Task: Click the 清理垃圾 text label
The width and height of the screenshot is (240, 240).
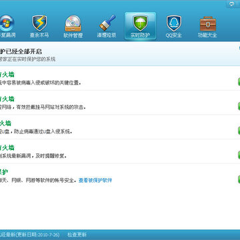Action: click(107, 35)
